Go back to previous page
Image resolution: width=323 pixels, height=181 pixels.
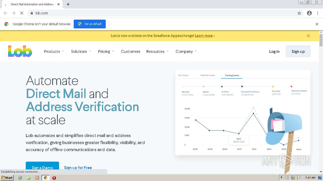coord(6,13)
